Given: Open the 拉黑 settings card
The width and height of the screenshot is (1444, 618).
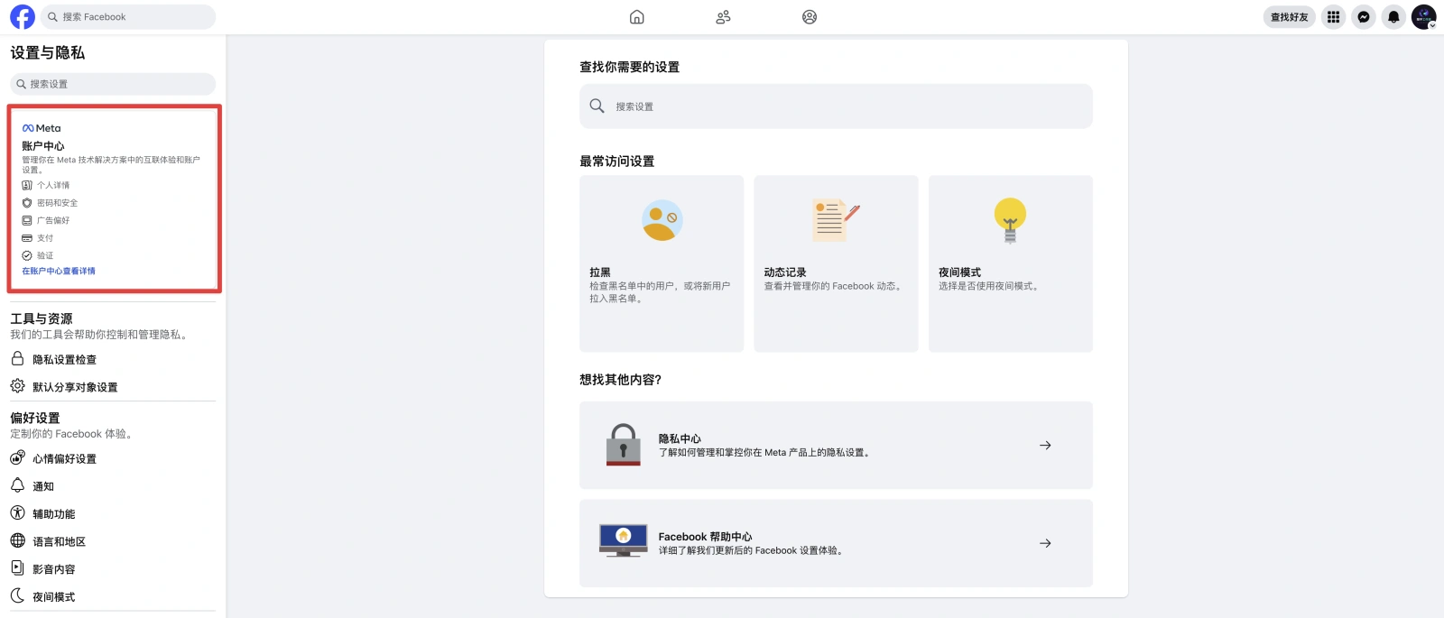Looking at the screenshot, I should (x=662, y=263).
